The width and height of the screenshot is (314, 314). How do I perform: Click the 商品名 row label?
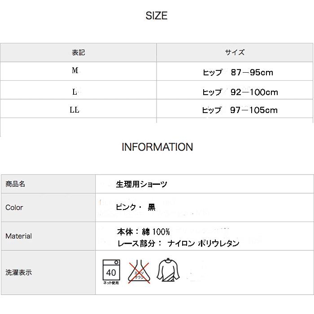click(16, 184)
